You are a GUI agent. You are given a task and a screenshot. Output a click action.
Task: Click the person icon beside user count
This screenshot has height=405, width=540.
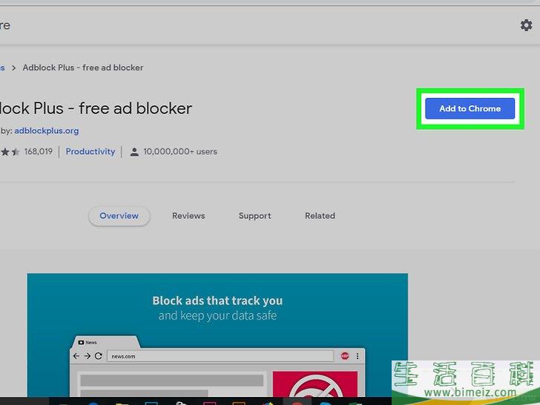coord(134,152)
